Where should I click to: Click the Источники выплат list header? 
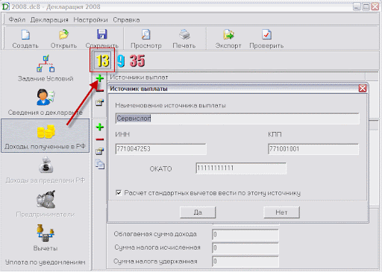pos(237,78)
